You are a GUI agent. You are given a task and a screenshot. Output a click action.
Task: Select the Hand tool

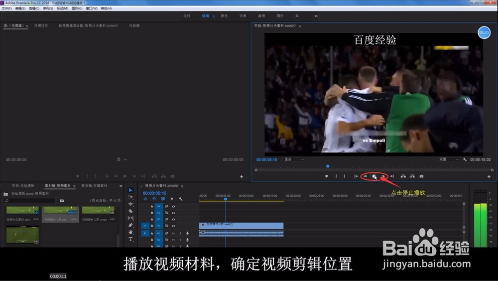(130, 232)
